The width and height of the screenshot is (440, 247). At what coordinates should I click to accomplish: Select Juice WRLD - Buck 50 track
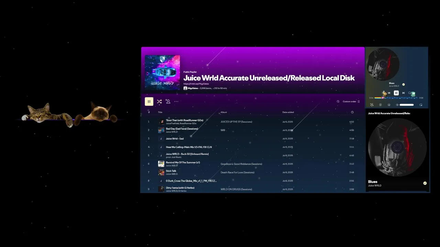(187, 154)
